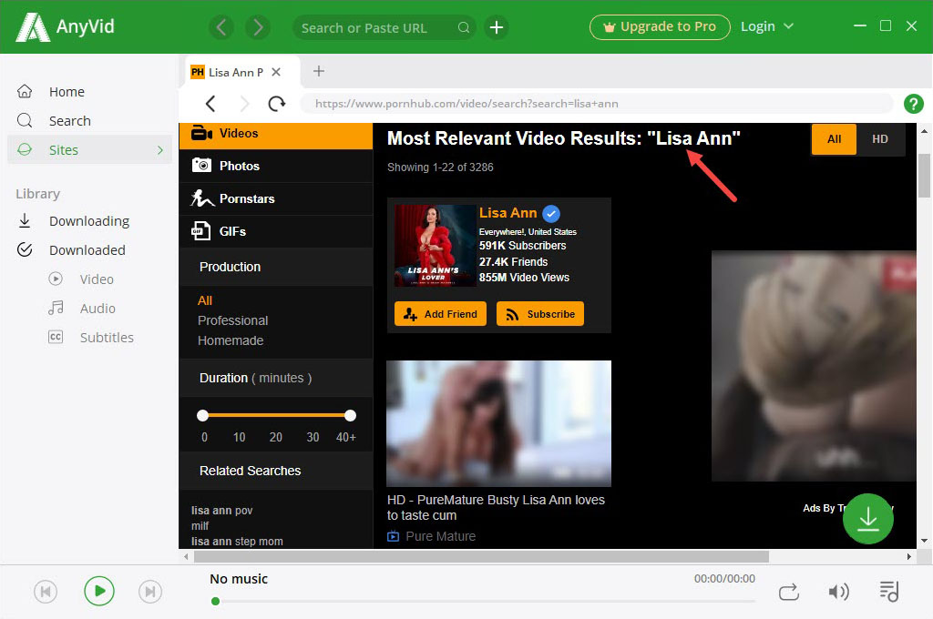Image resolution: width=933 pixels, height=619 pixels.
Task: Click the 00:00/00:00 time display
Action: pos(724,579)
